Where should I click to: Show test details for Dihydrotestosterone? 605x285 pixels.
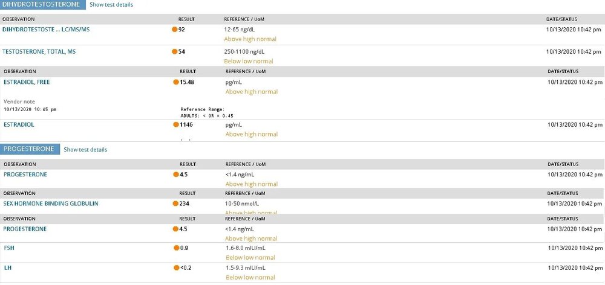(111, 5)
